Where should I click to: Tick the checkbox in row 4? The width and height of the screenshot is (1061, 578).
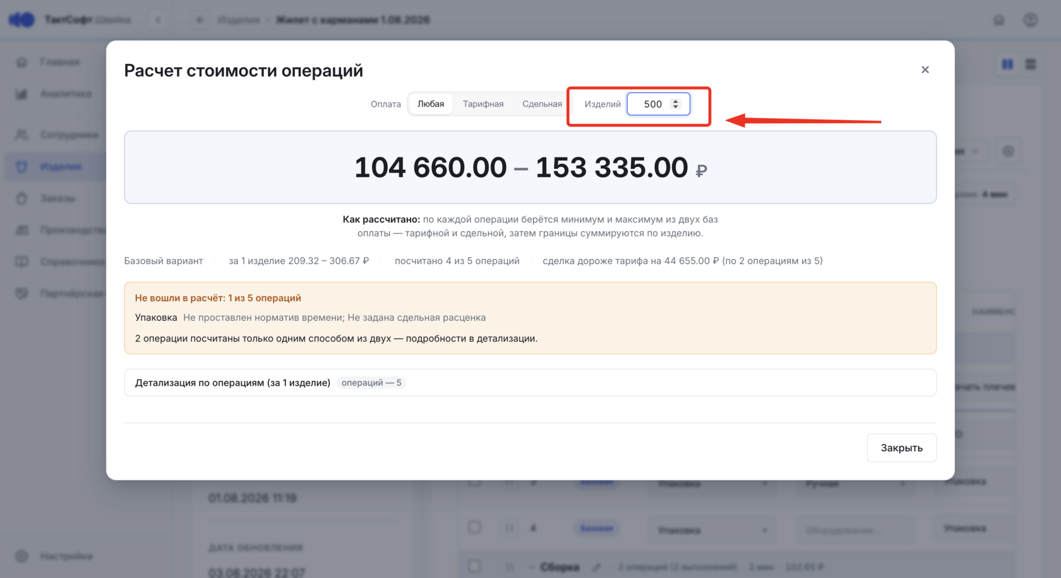[x=474, y=527]
